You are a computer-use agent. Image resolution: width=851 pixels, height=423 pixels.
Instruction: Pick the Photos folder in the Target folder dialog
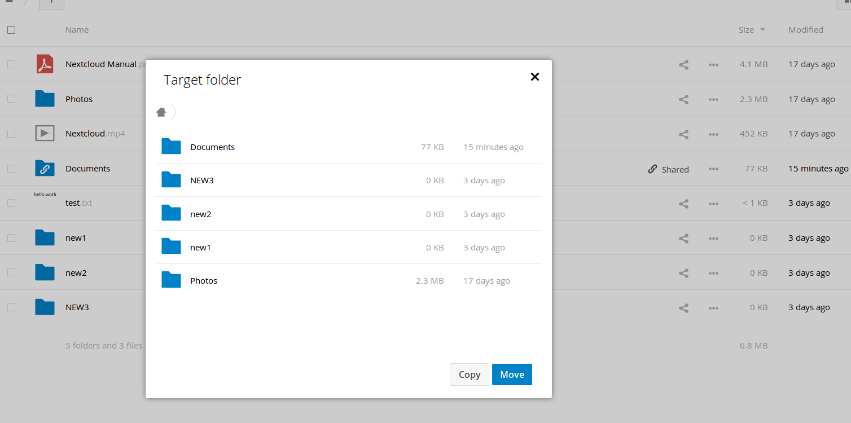click(348, 280)
